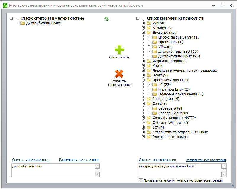The width and height of the screenshot is (237, 189).
Task: Click the red cross Удалить сопоставление icon
Action: click(x=119, y=74)
